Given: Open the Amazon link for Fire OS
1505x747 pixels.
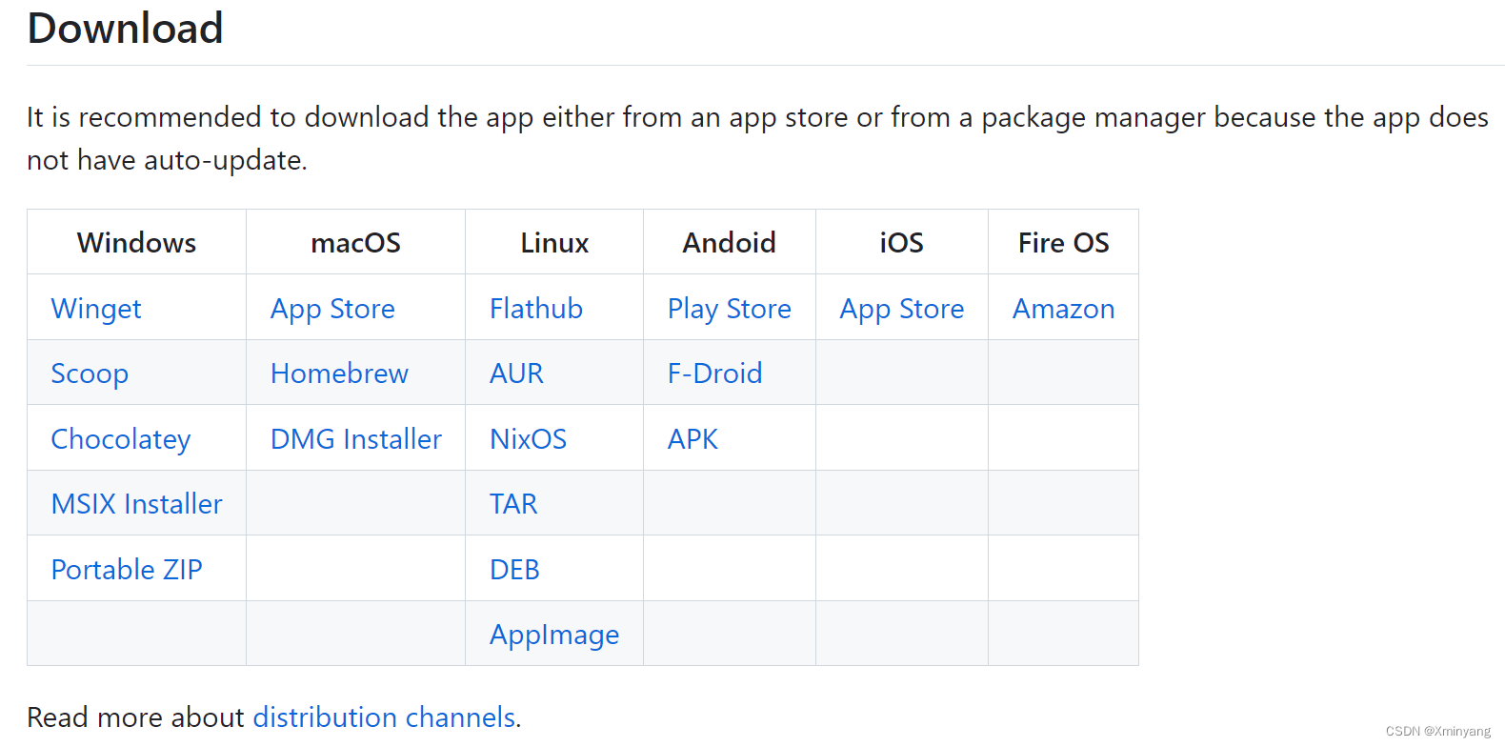Looking at the screenshot, I should (1064, 309).
